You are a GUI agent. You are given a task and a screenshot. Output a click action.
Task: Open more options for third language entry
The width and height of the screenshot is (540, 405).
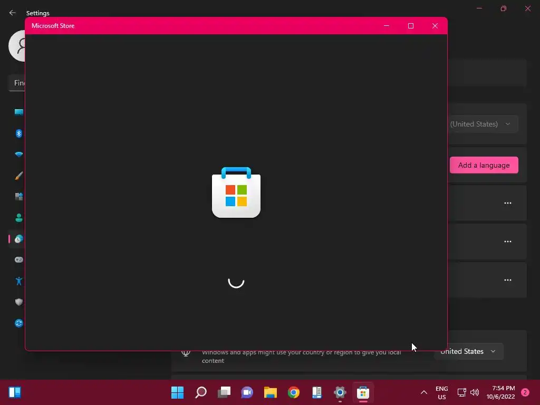[x=508, y=281]
